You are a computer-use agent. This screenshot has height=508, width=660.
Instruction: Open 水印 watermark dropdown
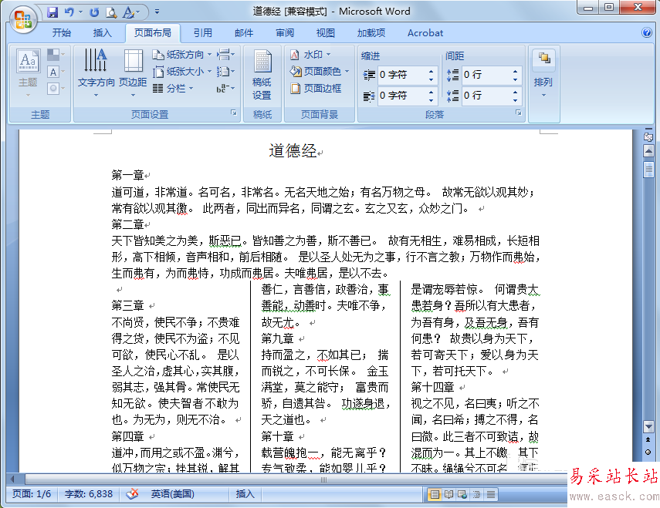tap(310, 55)
